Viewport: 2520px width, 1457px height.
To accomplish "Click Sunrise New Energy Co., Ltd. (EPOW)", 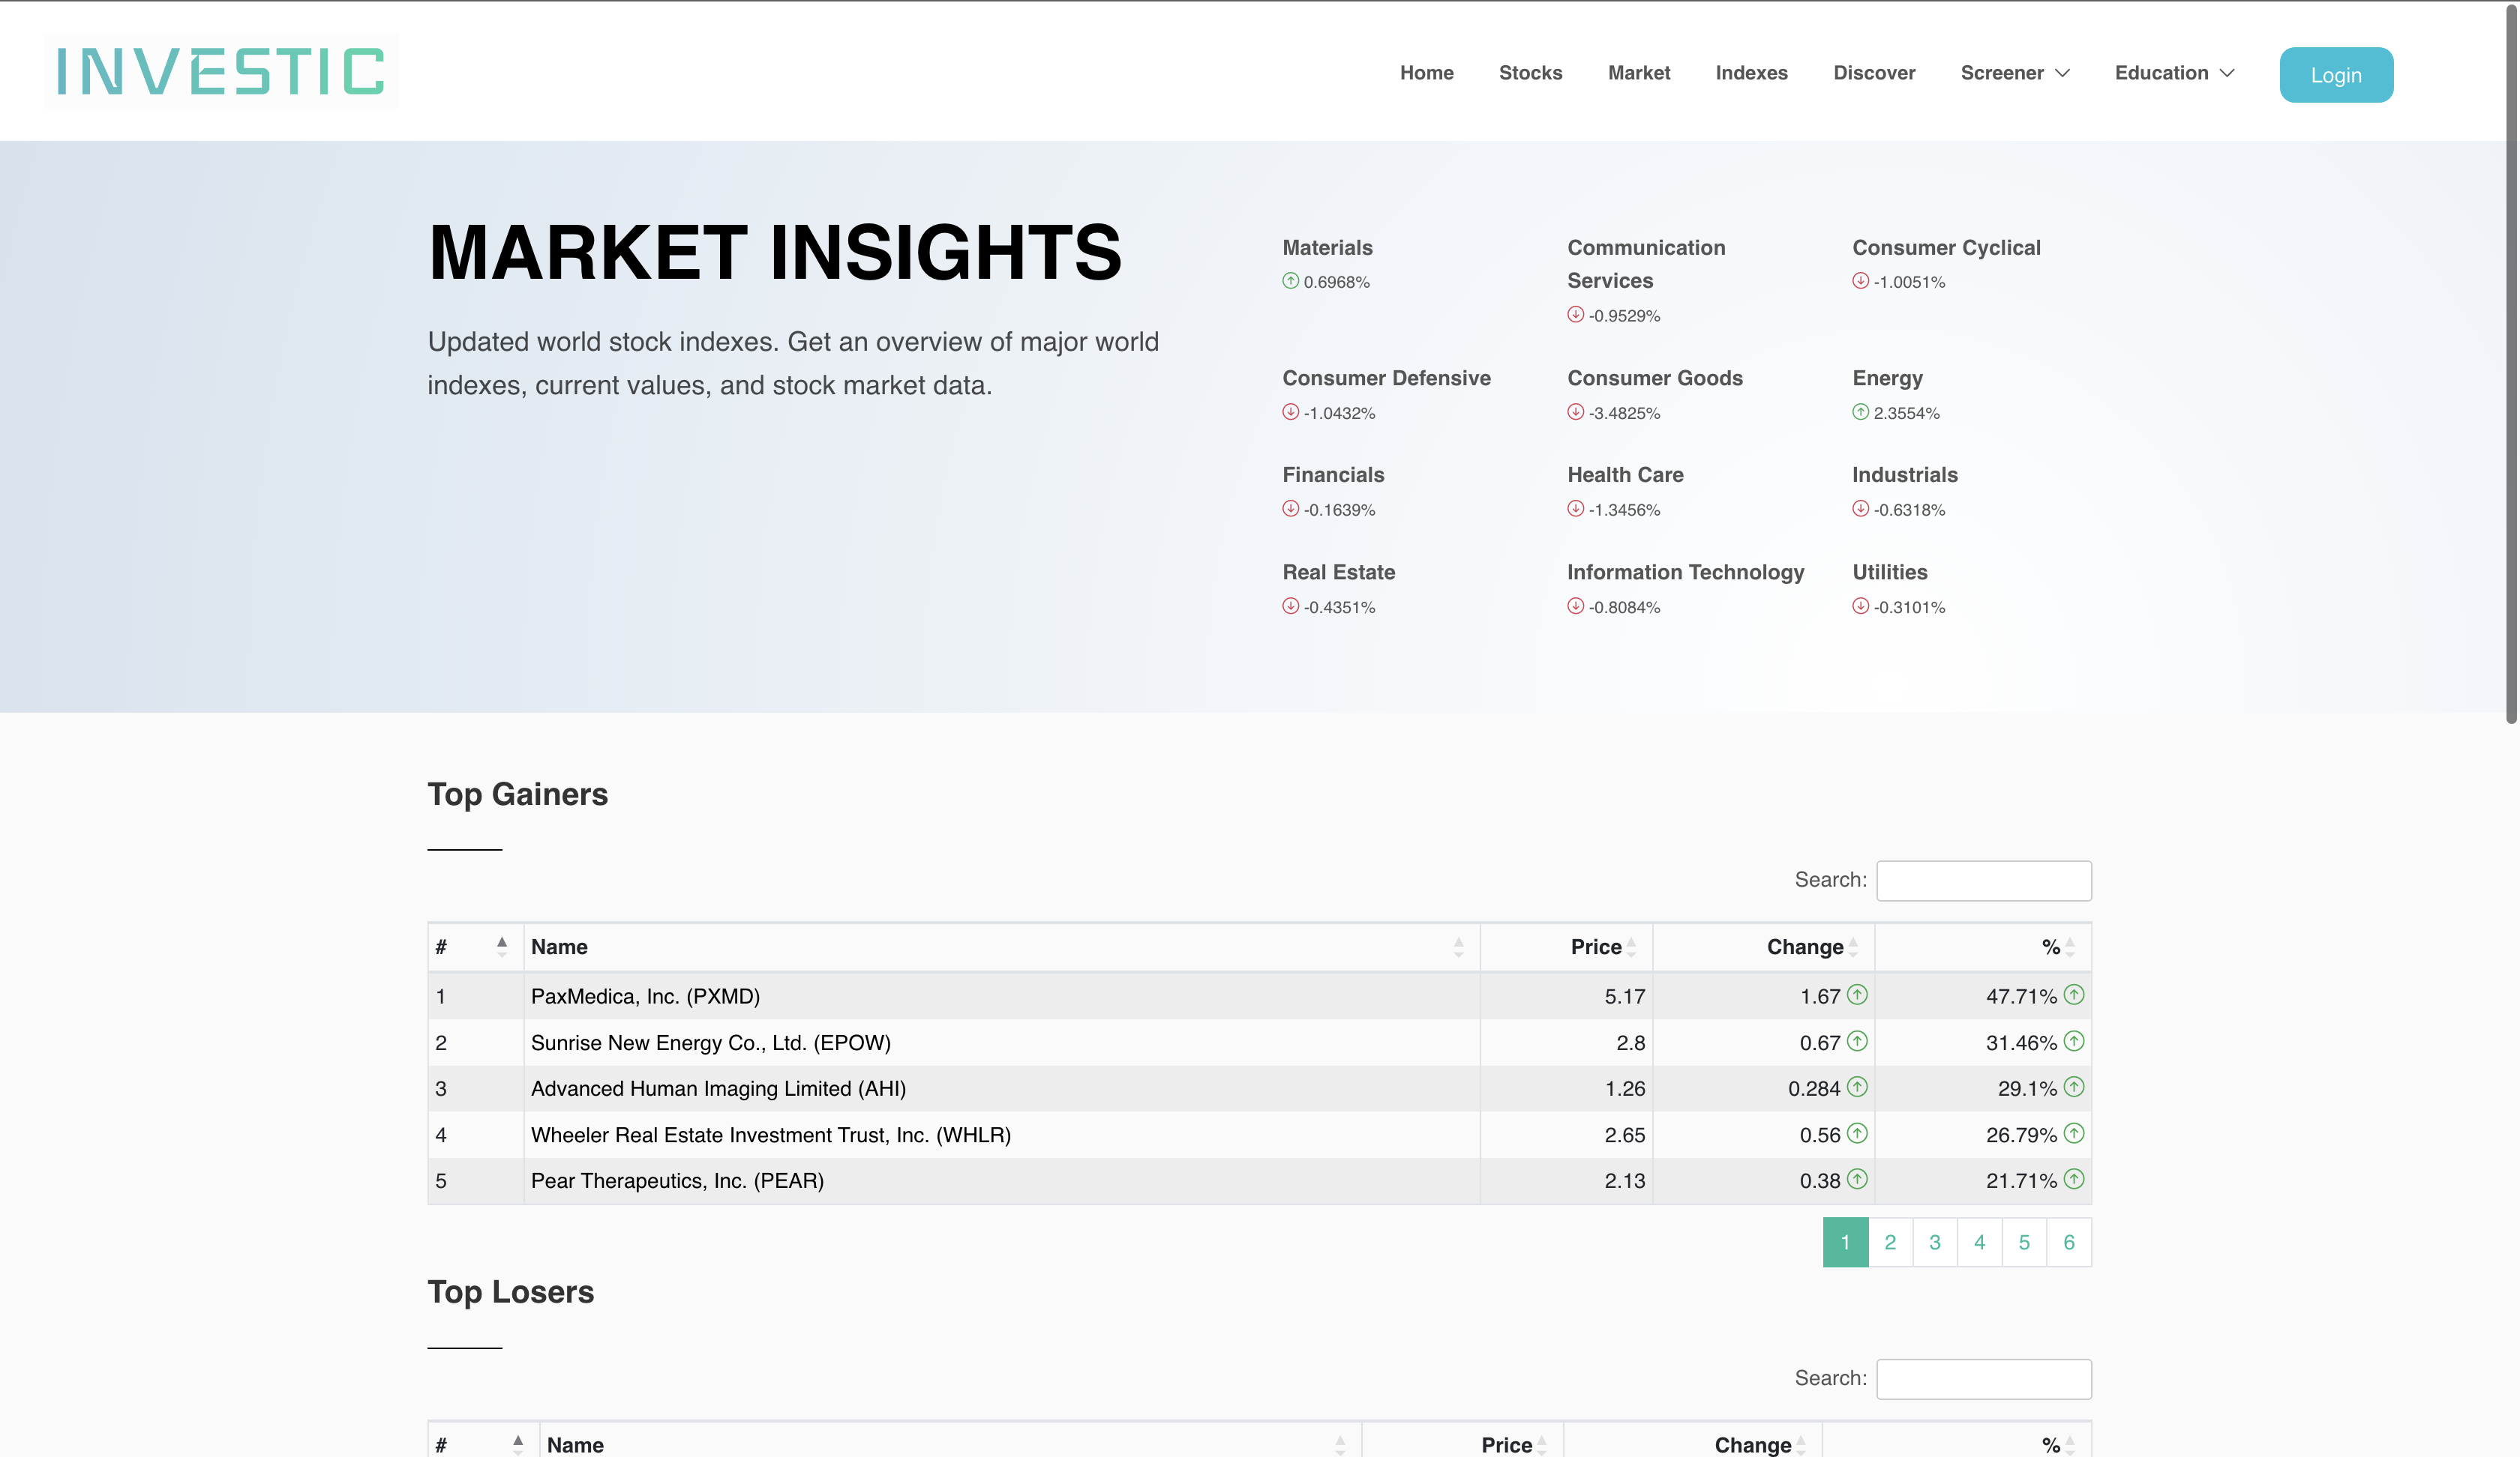I will click(x=710, y=1043).
